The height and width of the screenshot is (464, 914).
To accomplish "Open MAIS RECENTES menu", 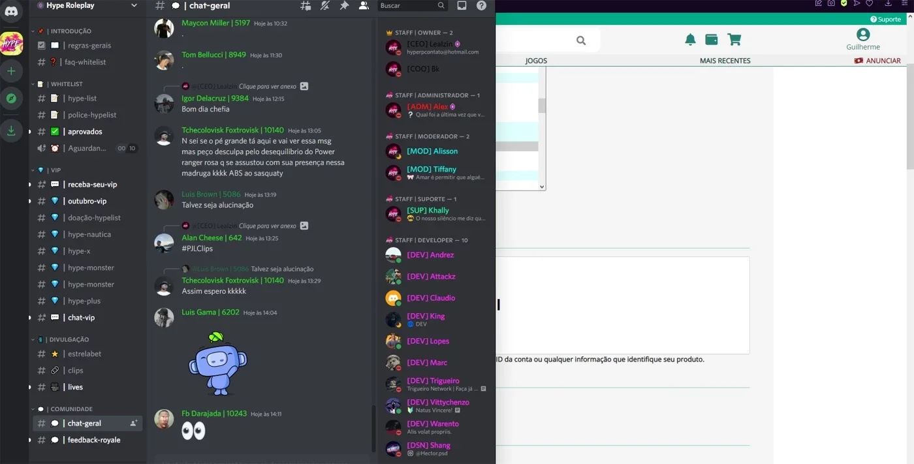I will [725, 61].
